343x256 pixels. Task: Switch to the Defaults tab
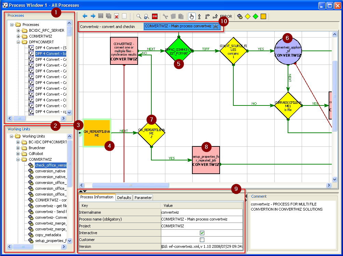124,197
